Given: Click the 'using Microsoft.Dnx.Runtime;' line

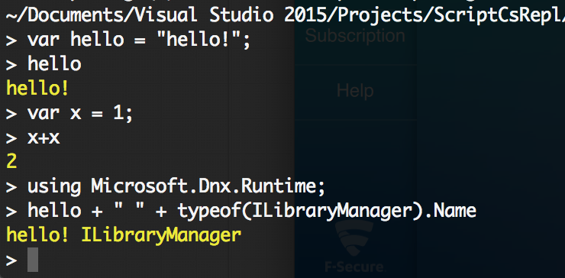Looking at the screenshot, I should (x=176, y=187).
